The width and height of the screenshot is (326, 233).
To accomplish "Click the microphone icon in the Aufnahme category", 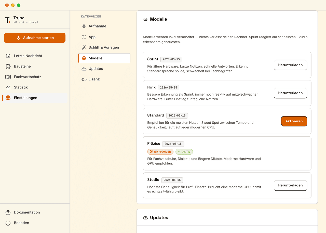I will click(x=84, y=26).
